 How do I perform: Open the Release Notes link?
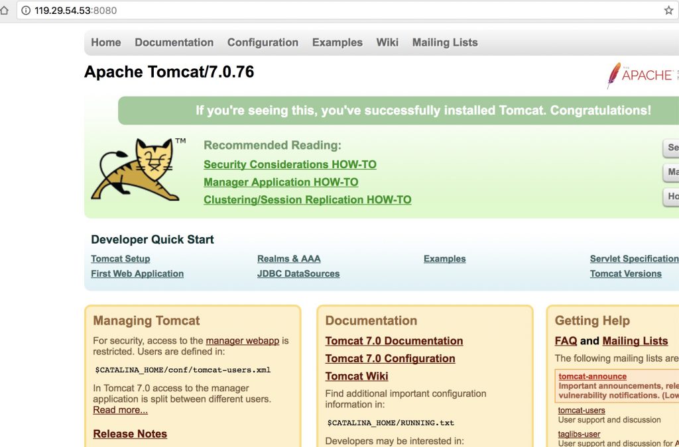[130, 434]
